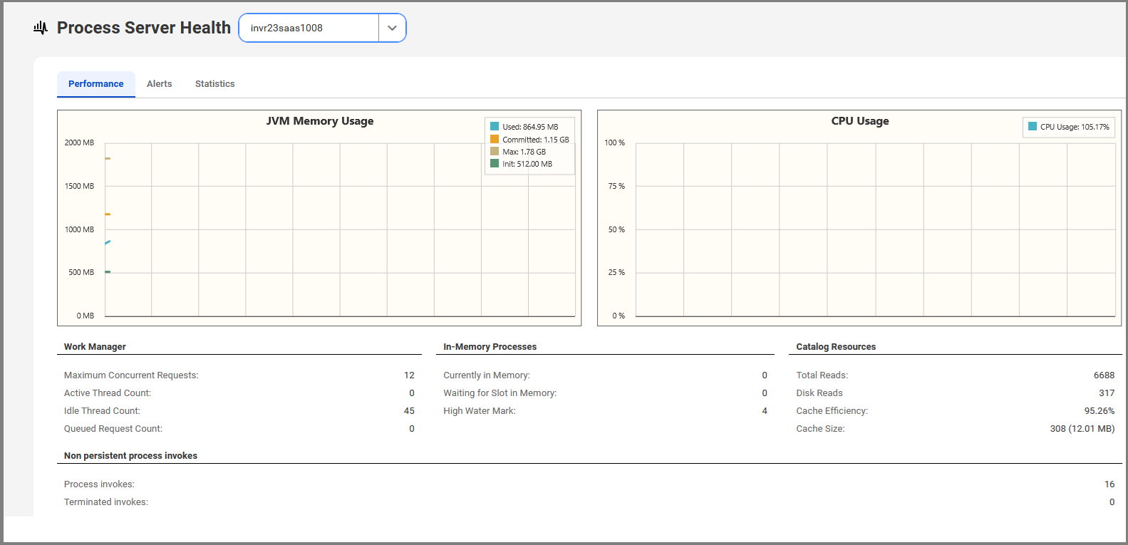Click the Init memory legend swatch

pos(495,164)
